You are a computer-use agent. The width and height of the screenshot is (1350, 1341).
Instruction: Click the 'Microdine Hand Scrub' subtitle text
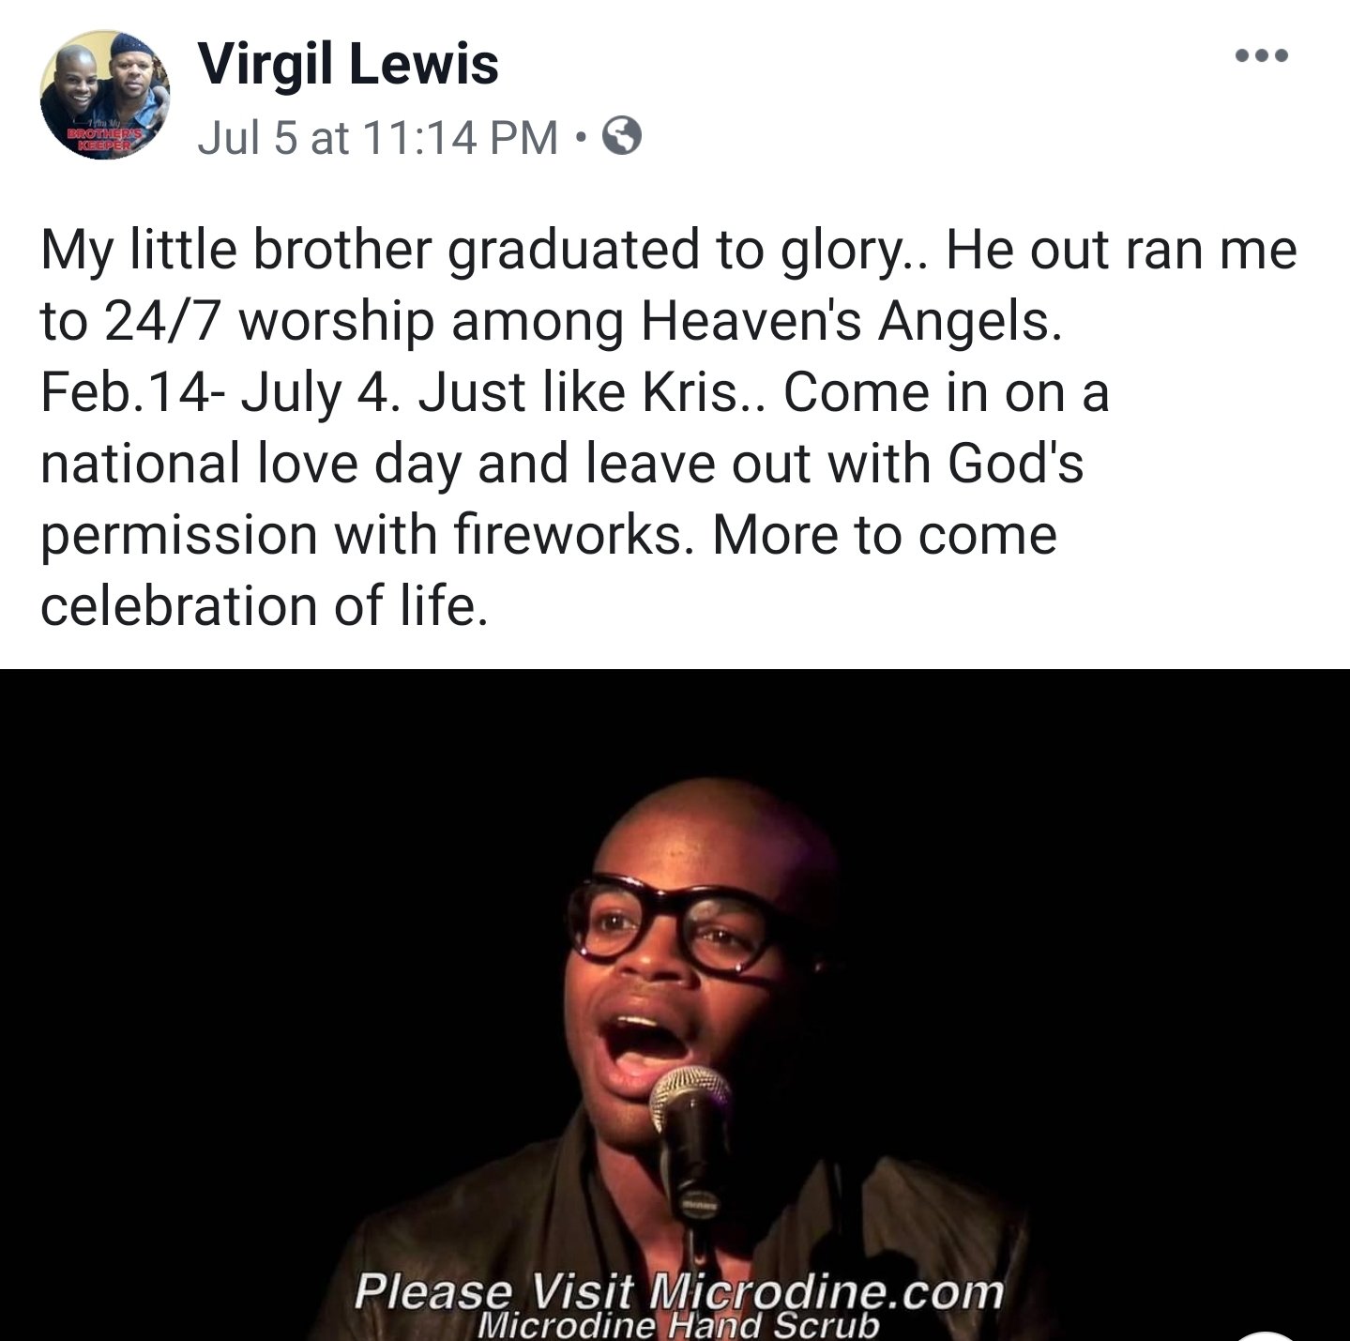tap(678, 1325)
